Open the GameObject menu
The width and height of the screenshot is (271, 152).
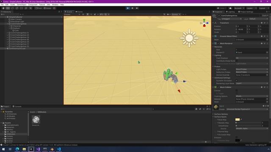click(22, 5)
